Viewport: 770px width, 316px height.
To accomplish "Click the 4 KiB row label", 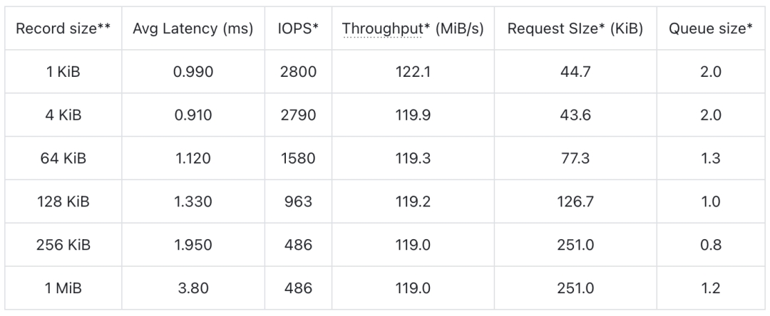I will [63, 115].
